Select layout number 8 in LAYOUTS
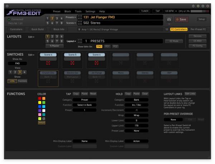This screenshot has height=164, width=215. [x=62, y=41]
